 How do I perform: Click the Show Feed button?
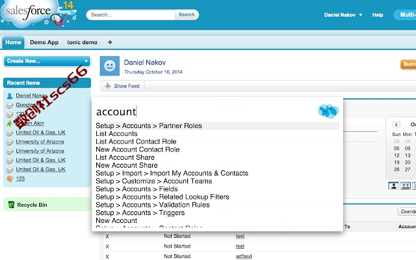click(x=122, y=86)
